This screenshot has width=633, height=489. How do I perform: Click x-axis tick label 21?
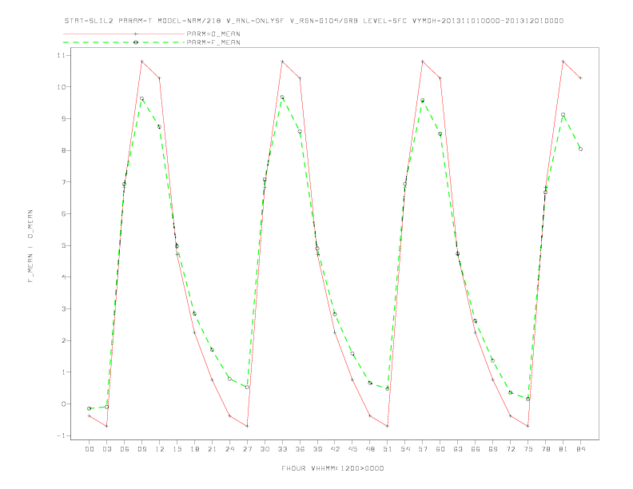click(212, 449)
